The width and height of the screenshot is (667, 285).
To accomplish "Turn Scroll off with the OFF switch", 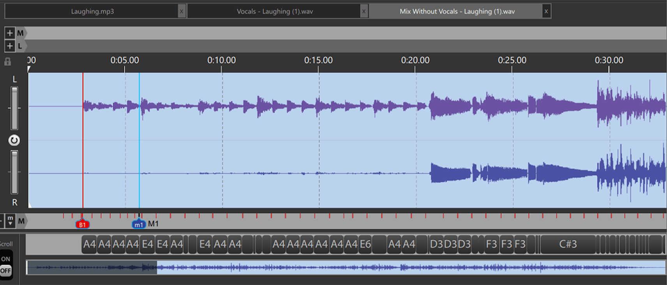I will click(6, 271).
